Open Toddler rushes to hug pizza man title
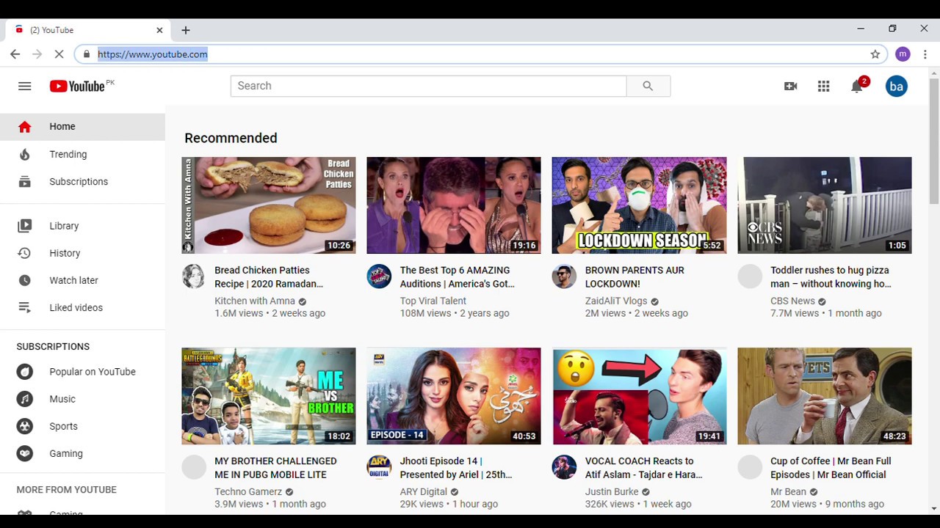This screenshot has height=528, width=940. click(x=831, y=277)
